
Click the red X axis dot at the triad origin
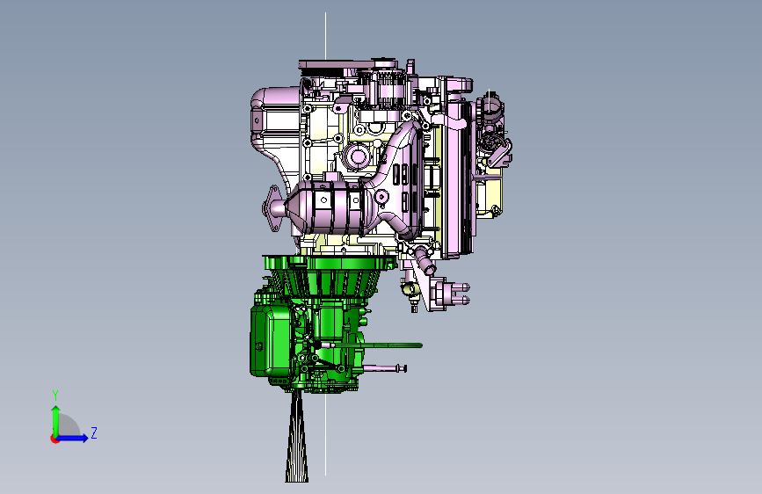click(54, 439)
